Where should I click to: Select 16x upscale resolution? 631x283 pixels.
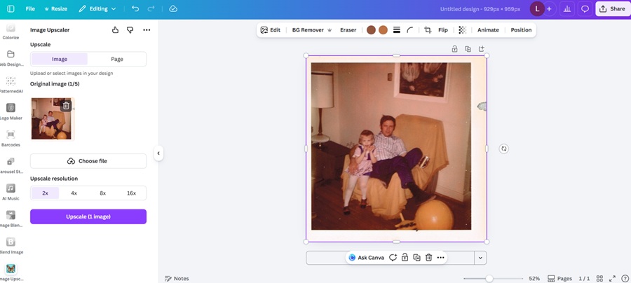click(x=132, y=193)
